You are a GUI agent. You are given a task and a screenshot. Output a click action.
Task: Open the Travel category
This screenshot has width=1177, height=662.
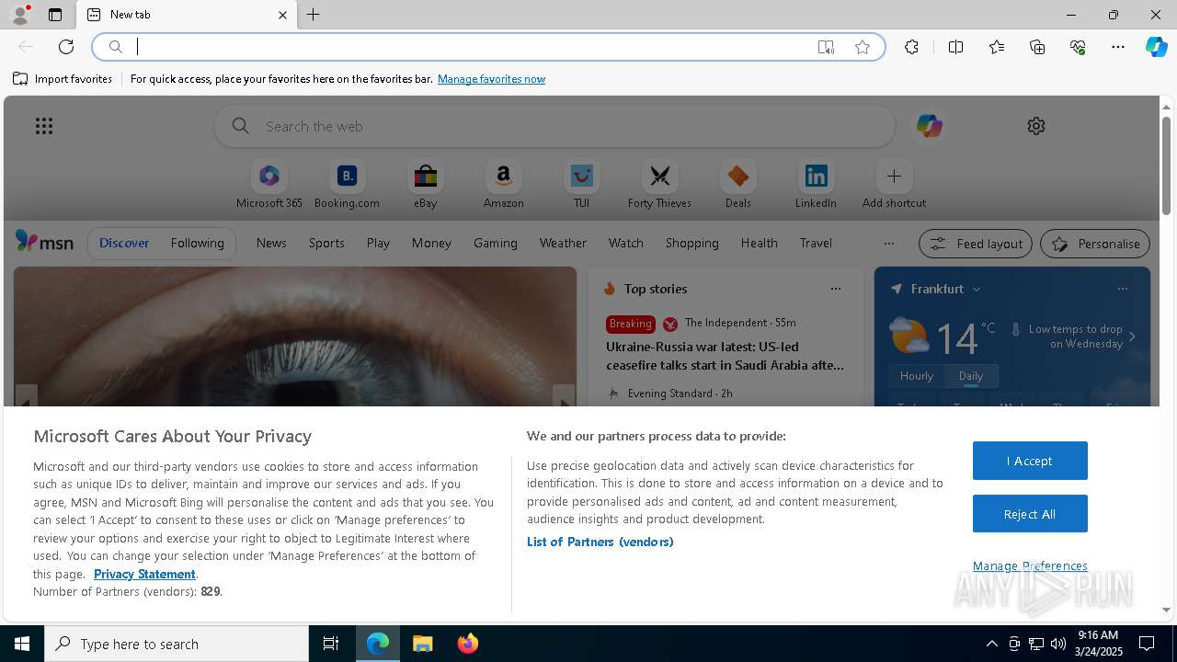[816, 243]
